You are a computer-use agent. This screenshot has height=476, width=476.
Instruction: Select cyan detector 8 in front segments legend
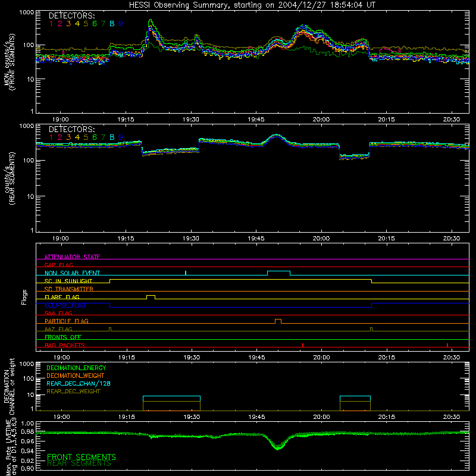click(112, 24)
